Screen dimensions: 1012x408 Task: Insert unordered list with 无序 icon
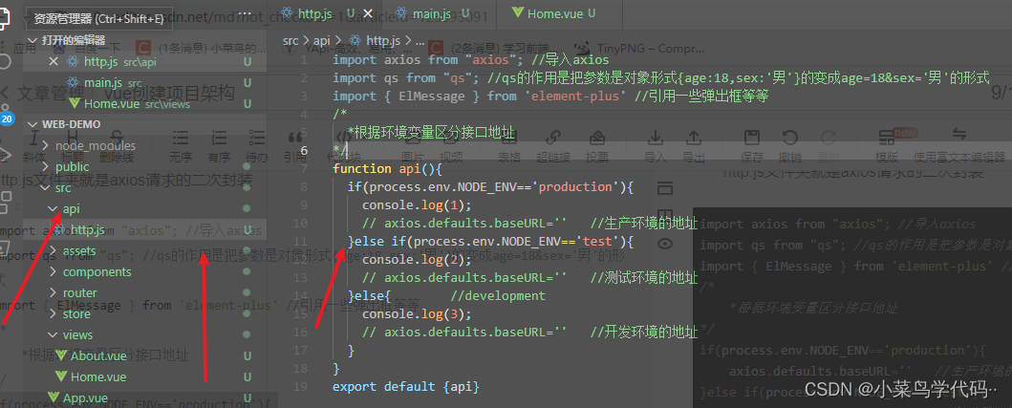coord(181,138)
